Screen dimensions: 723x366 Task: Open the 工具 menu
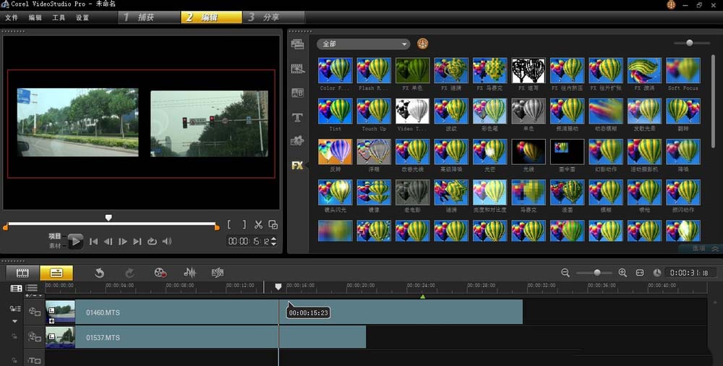pos(59,17)
